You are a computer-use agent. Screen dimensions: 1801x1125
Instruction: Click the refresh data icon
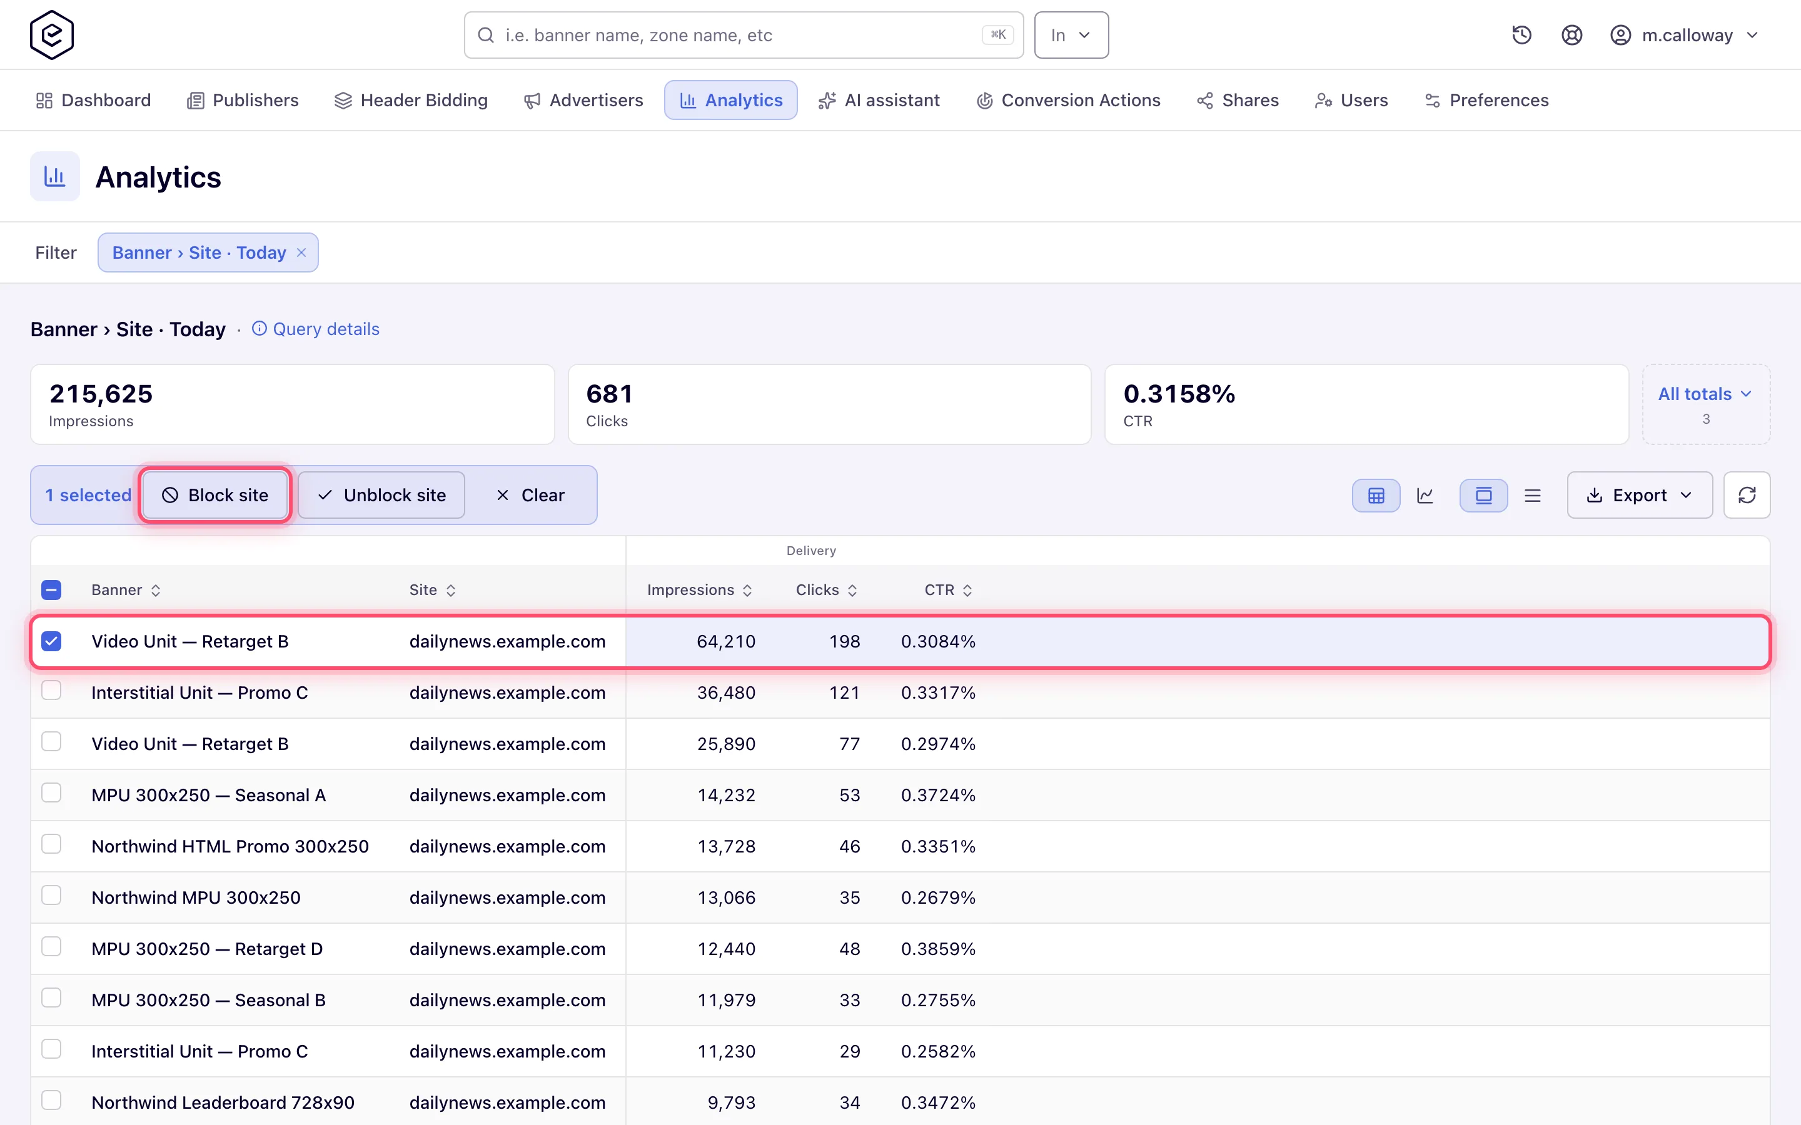pyautogui.click(x=1747, y=496)
